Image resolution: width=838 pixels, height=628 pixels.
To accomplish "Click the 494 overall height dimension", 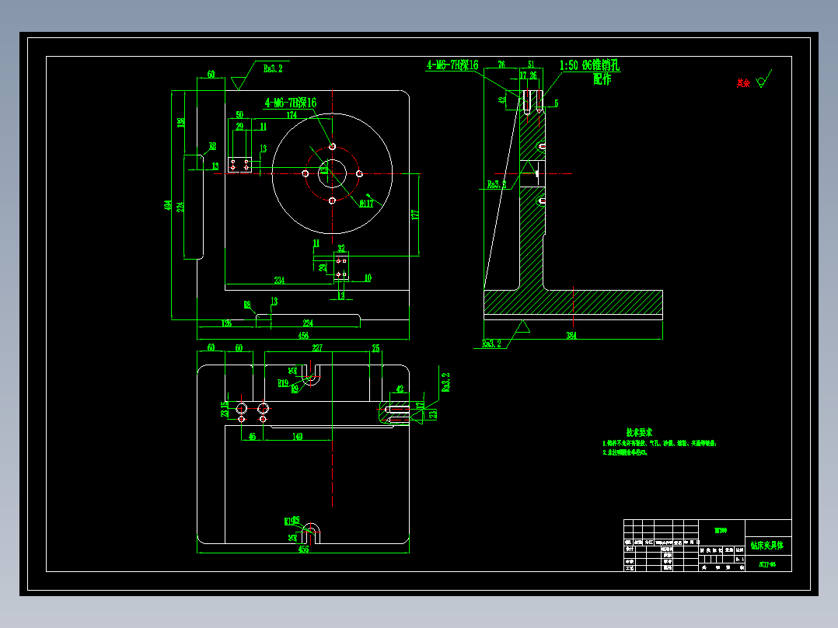I will (x=168, y=205).
